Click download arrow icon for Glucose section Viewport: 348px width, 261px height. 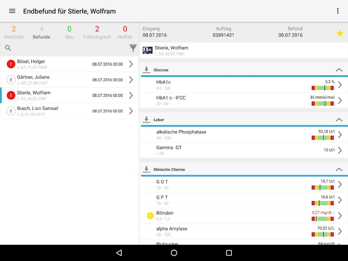[146, 70]
